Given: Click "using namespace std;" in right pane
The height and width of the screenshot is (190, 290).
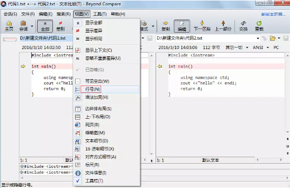Looking at the screenshot, I should coord(205,78).
